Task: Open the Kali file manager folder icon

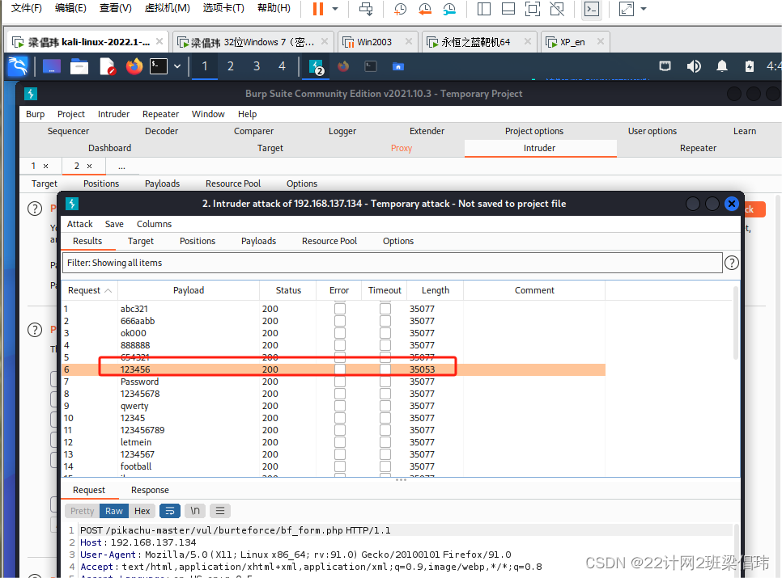Action: (x=79, y=66)
